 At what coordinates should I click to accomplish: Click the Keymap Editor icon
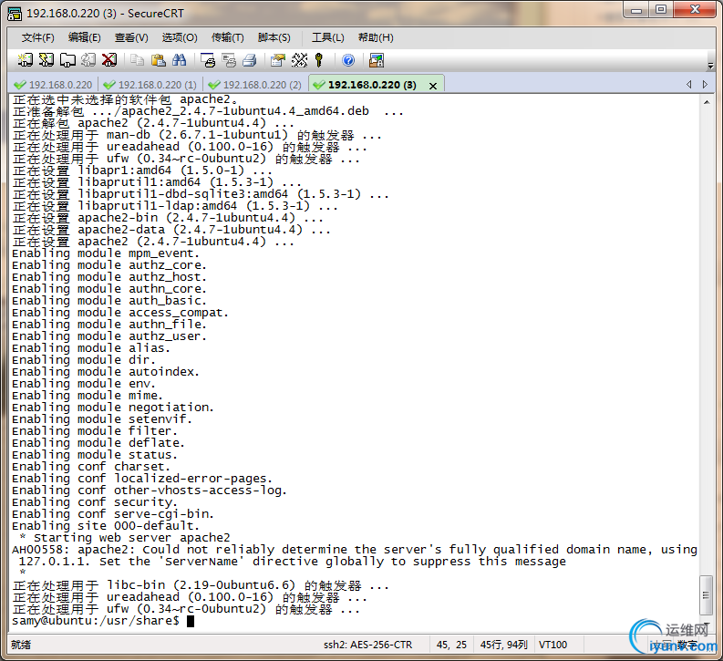(299, 60)
